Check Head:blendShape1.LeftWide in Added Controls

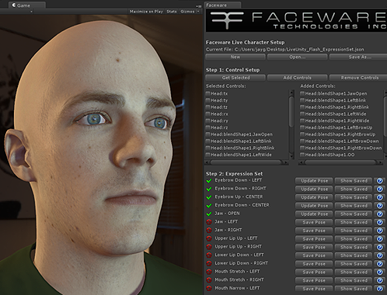tap(302, 114)
